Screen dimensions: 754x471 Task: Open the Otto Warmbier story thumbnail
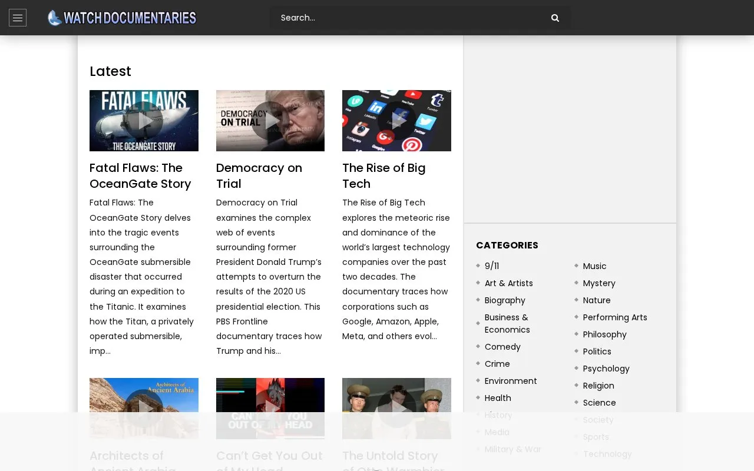pos(396,409)
